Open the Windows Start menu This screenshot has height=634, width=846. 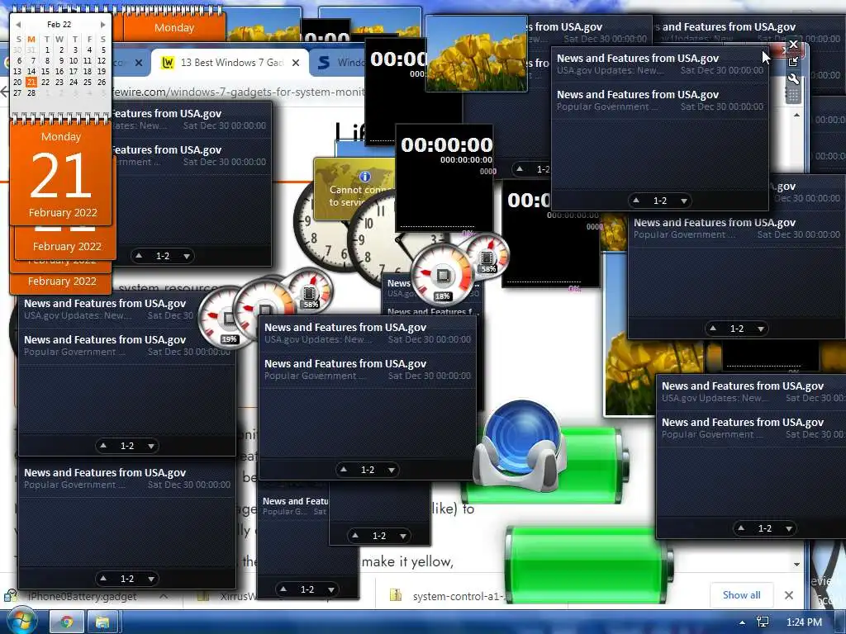[21, 621]
